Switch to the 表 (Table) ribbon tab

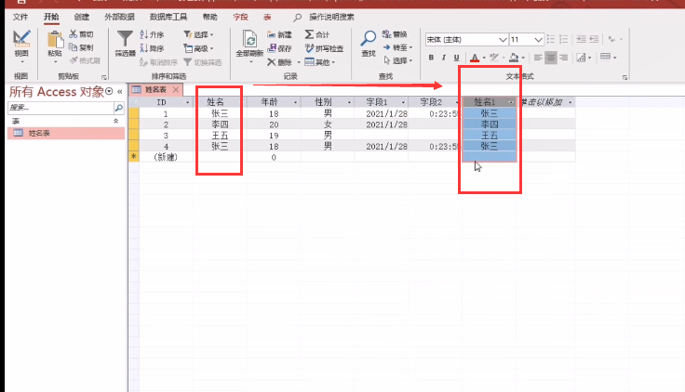click(267, 17)
